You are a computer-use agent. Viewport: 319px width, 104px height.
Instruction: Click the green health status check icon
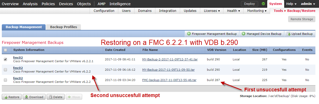pyautogui.click(x=263, y=4)
